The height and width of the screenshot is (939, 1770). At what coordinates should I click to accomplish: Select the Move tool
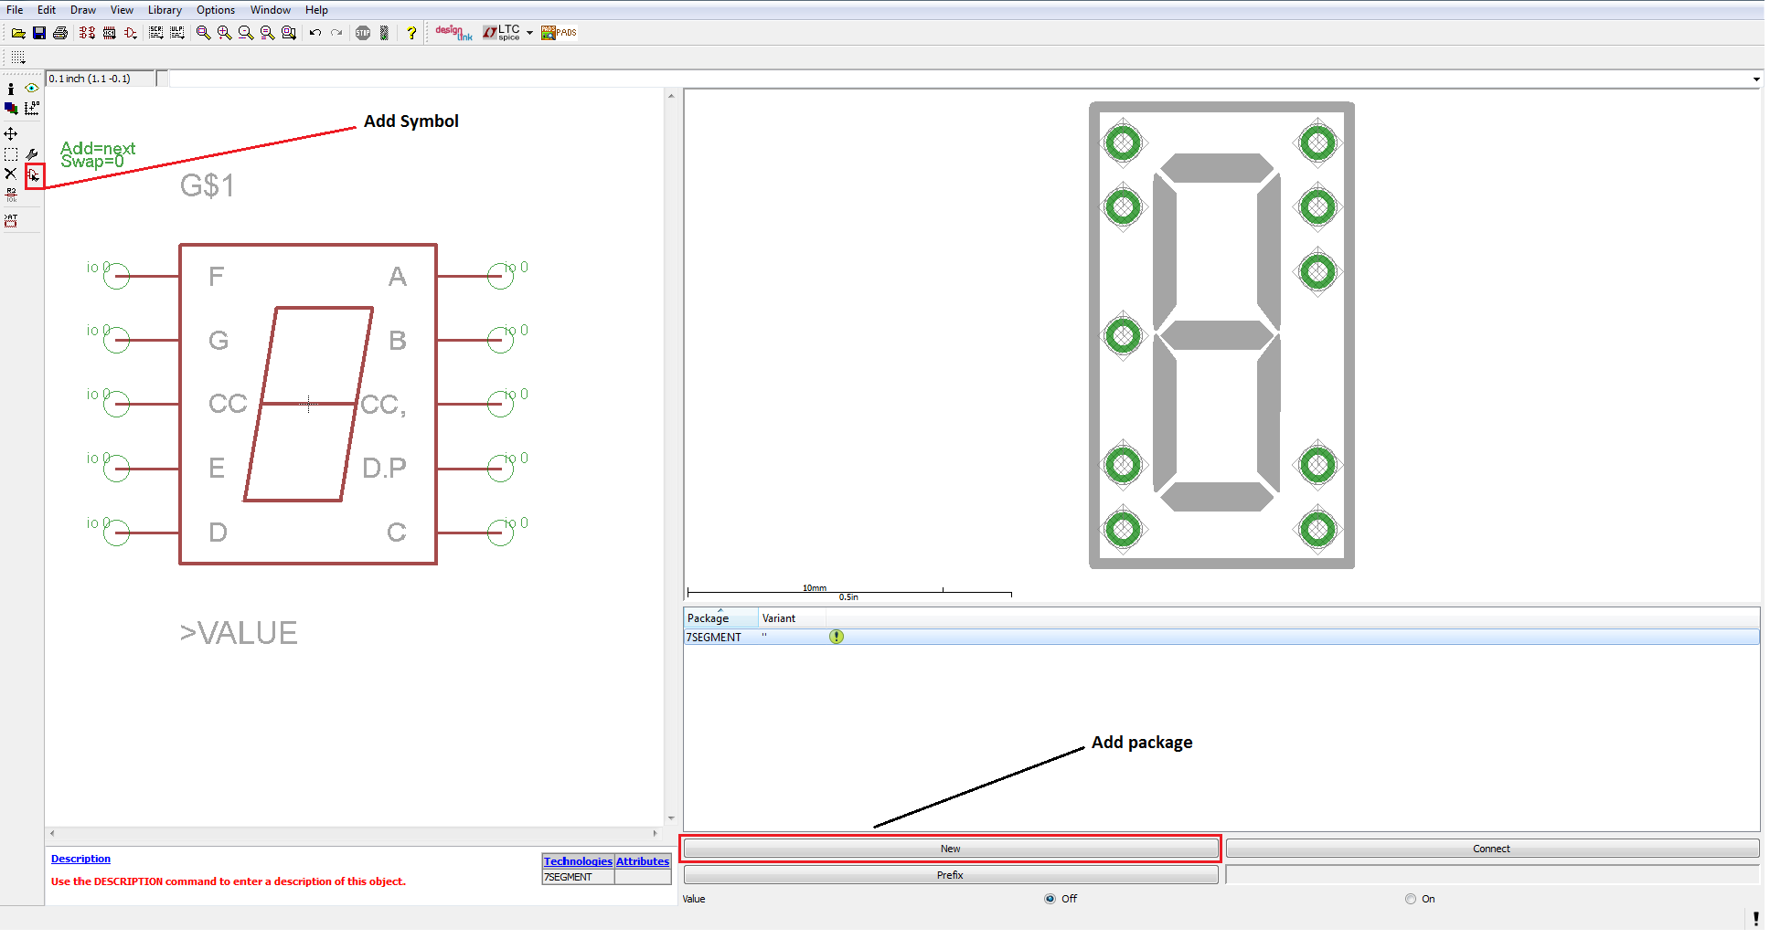(x=11, y=133)
